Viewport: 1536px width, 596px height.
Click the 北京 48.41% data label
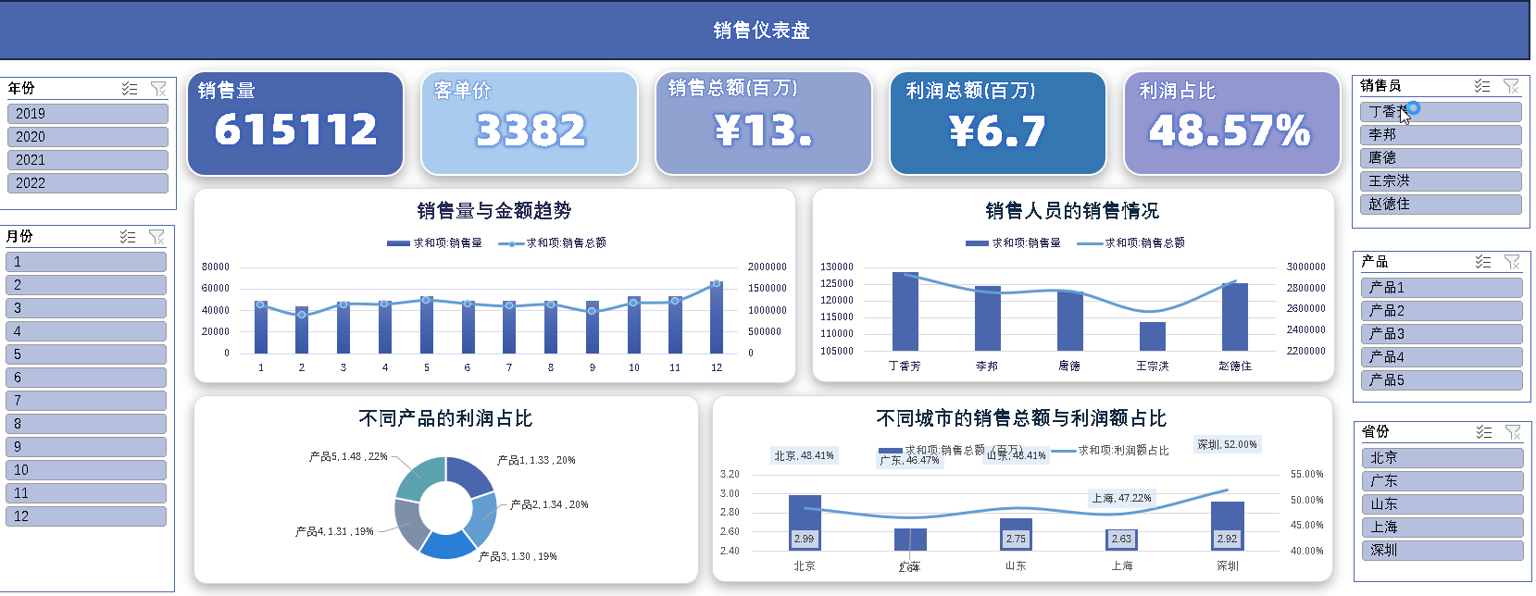pyautogui.click(x=805, y=455)
